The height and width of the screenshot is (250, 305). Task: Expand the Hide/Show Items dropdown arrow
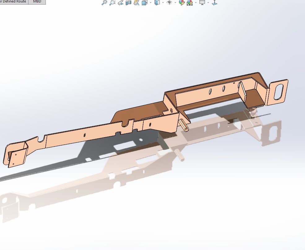click(176, 2)
